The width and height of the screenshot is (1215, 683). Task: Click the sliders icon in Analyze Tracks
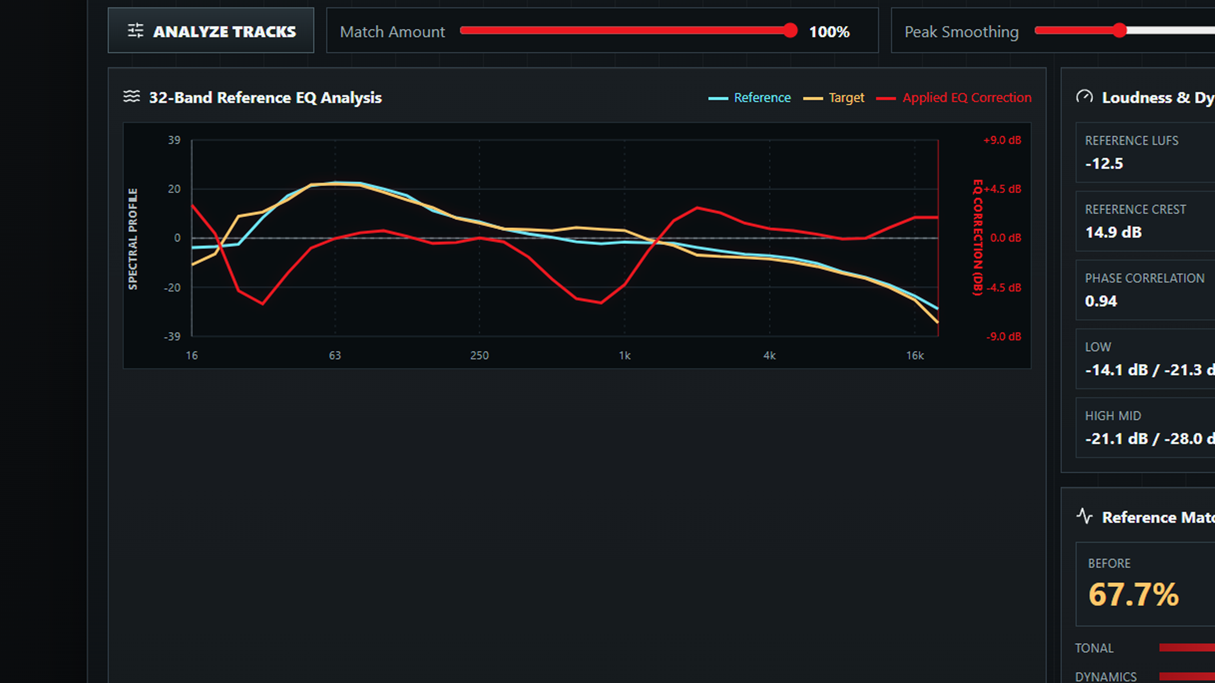point(136,31)
